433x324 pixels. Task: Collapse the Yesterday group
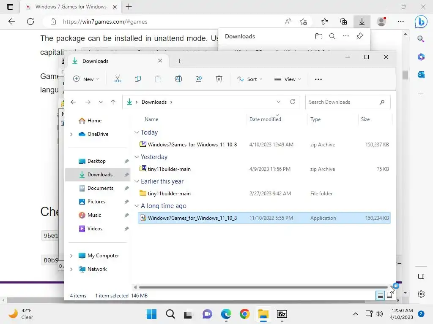(x=137, y=157)
